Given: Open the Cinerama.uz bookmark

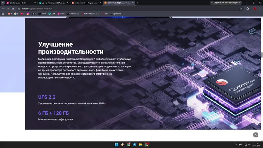Looking at the screenshot, I should click(x=73, y=14).
